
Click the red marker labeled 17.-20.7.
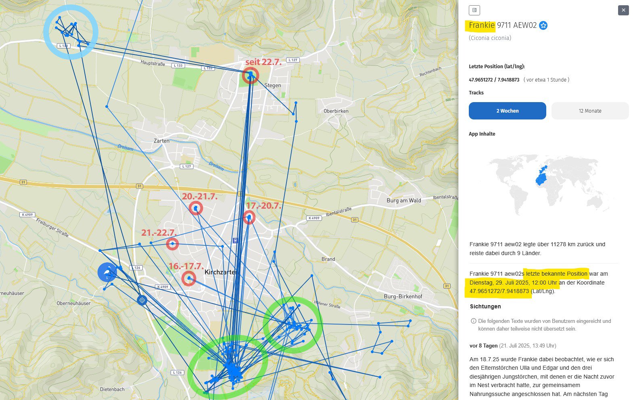tap(249, 218)
